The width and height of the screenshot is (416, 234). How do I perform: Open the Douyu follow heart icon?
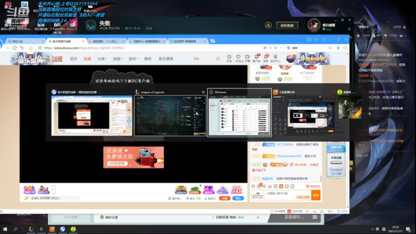click(x=238, y=58)
